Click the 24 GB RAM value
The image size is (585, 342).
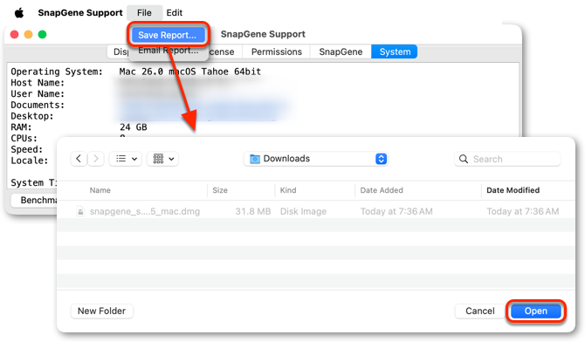click(134, 127)
